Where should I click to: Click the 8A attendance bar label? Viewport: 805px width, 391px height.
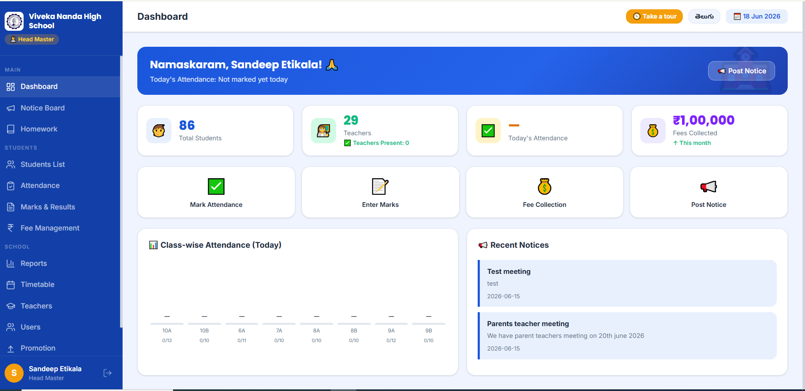tap(316, 331)
